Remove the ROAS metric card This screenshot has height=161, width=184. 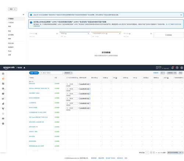click(120, 34)
